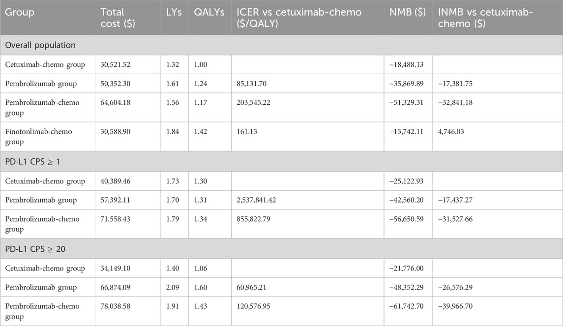The image size is (563, 326).
Task: Select the ICER value 85,131.70
Action: tap(254, 84)
